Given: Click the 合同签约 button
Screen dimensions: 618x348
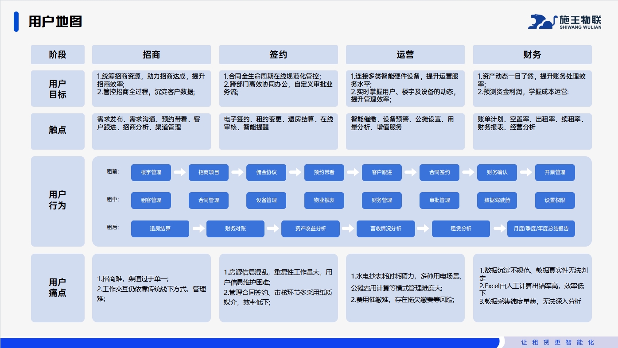Looking at the screenshot, I should tap(439, 173).
